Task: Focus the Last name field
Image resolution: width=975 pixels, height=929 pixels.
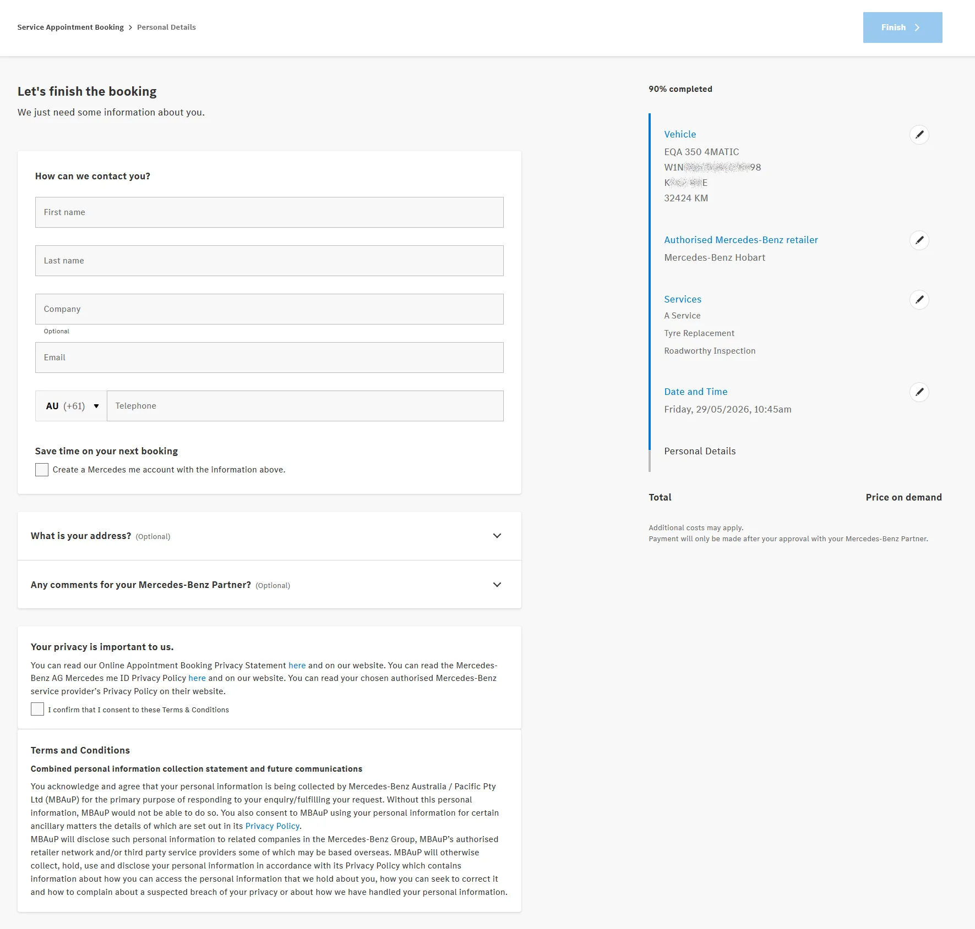Action: [269, 261]
